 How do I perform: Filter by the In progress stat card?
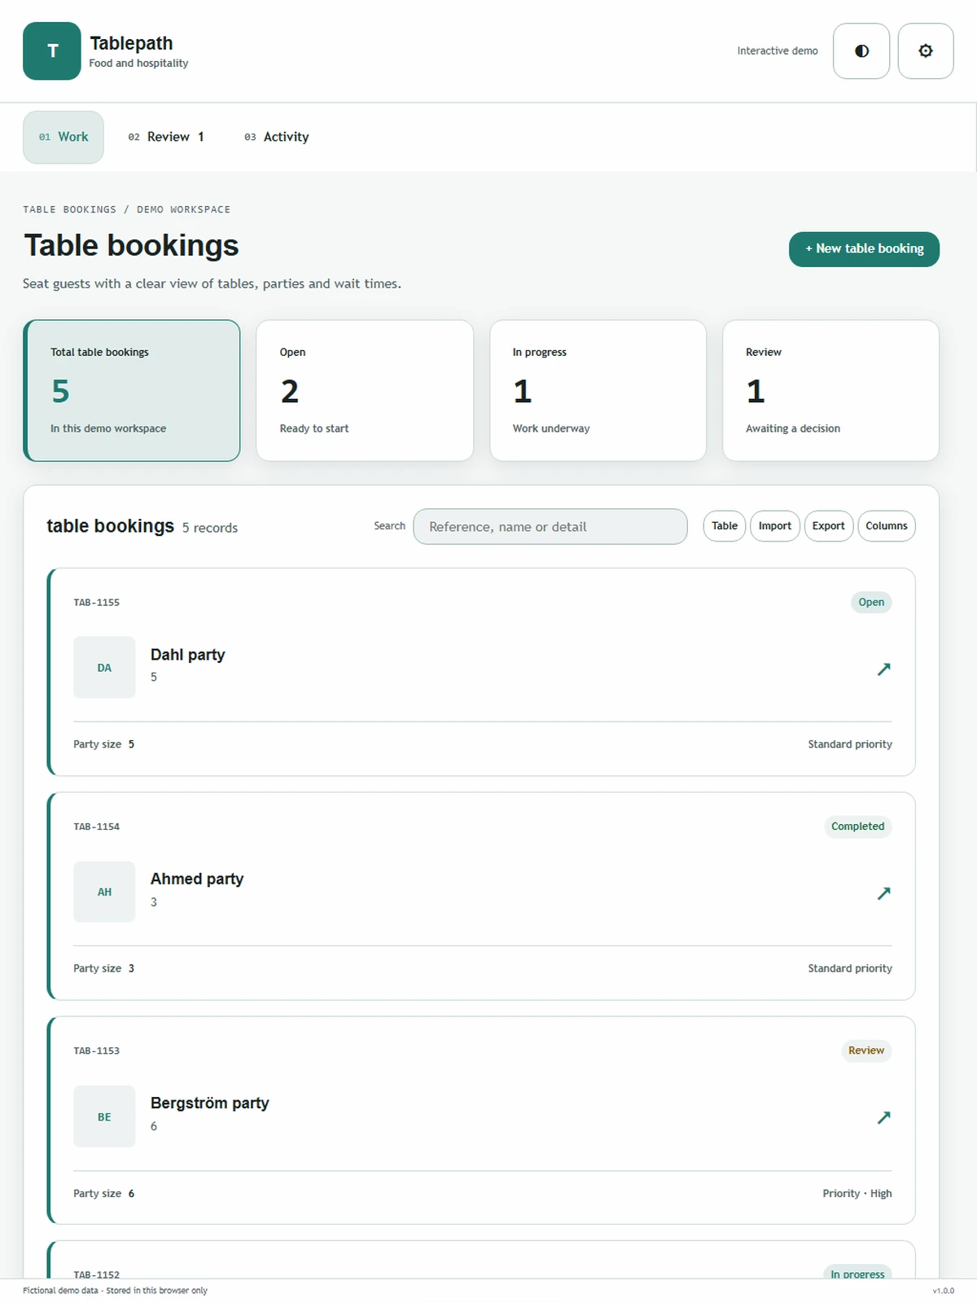[598, 390]
